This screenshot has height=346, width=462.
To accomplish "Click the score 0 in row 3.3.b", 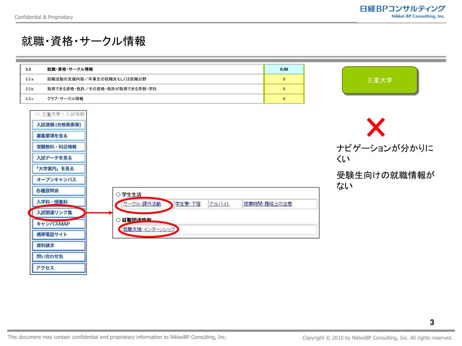I will [x=284, y=89].
